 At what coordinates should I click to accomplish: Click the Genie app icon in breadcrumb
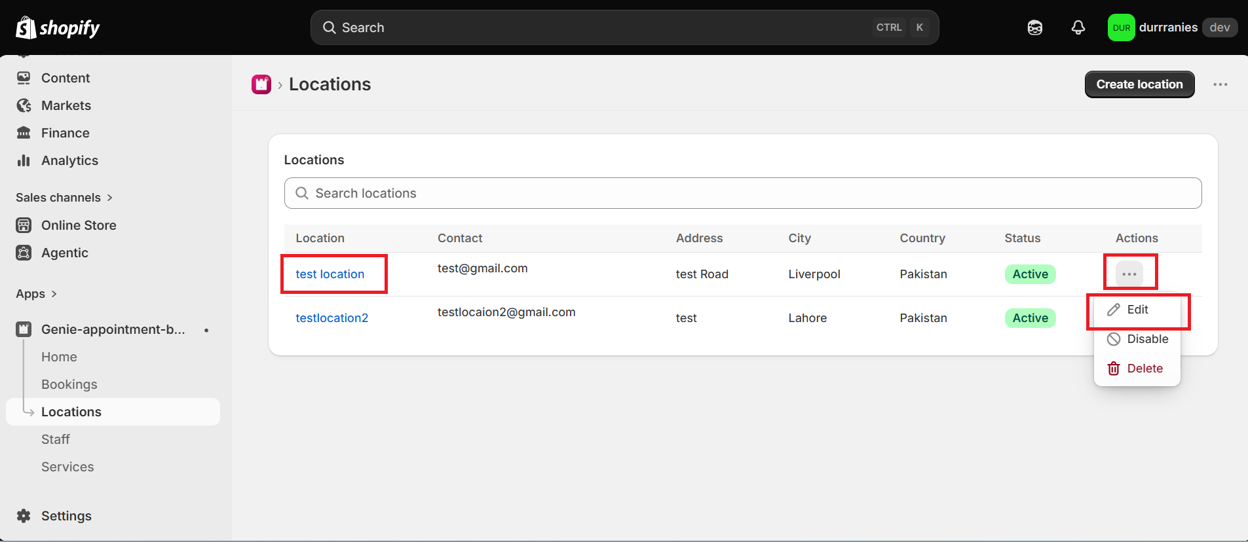261,84
